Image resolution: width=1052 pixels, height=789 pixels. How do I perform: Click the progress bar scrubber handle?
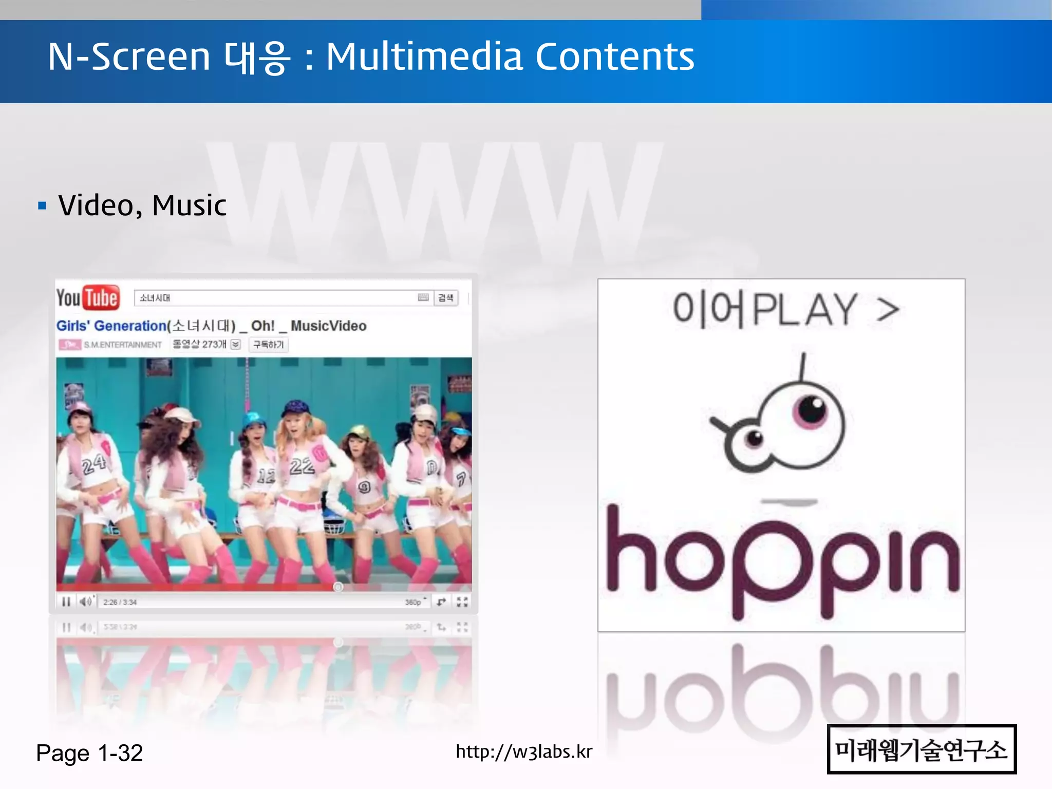pos(338,587)
